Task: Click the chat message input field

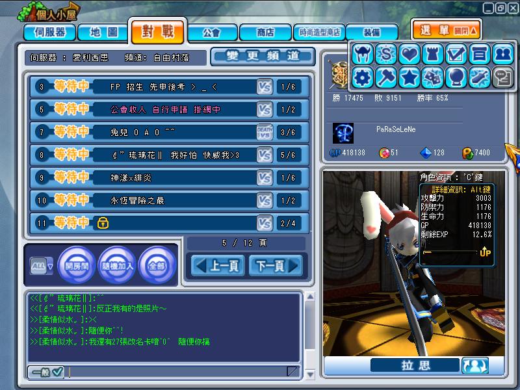Action: (177, 372)
